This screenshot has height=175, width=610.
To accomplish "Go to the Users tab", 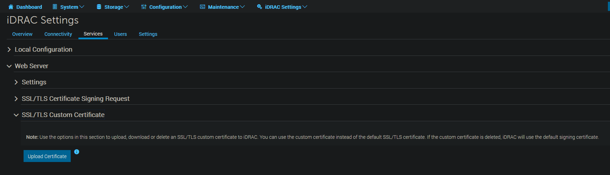I will click(120, 34).
